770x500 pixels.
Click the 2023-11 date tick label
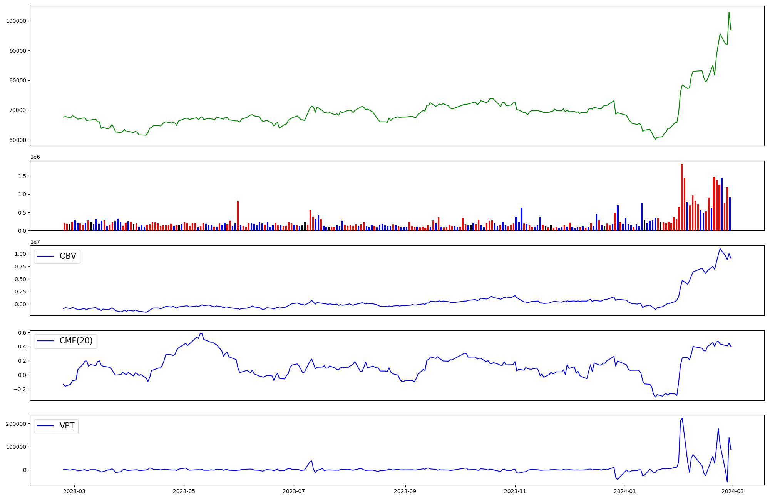[x=515, y=491]
